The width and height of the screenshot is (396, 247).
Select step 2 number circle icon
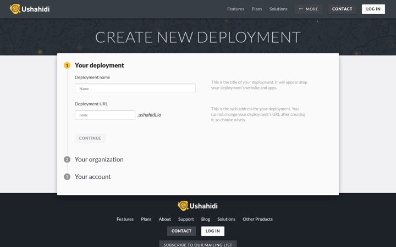click(67, 160)
